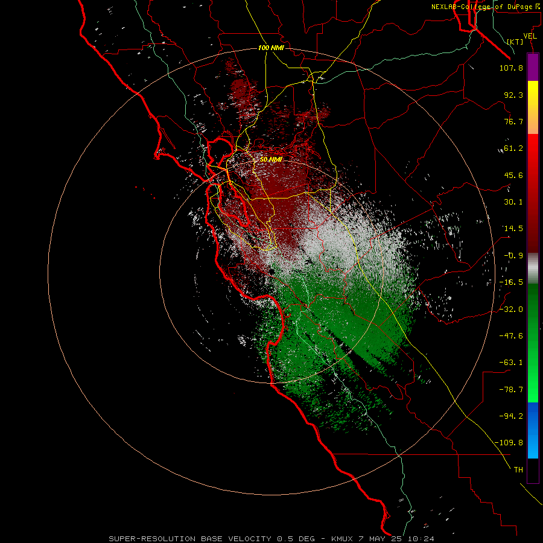The width and height of the screenshot is (543, 543).
Task: Click the -16.5 legend value
Action: 511,282
